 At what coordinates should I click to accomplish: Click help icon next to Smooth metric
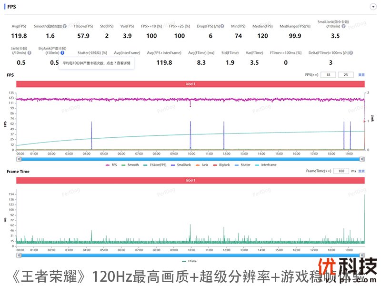pyautogui.click(x=64, y=26)
